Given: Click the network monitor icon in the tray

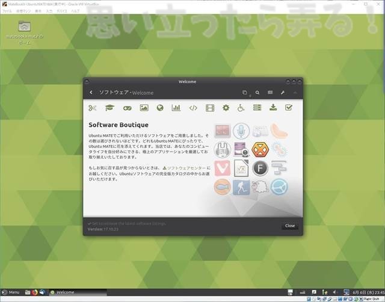Looking at the screenshot, I should click(x=346, y=292).
